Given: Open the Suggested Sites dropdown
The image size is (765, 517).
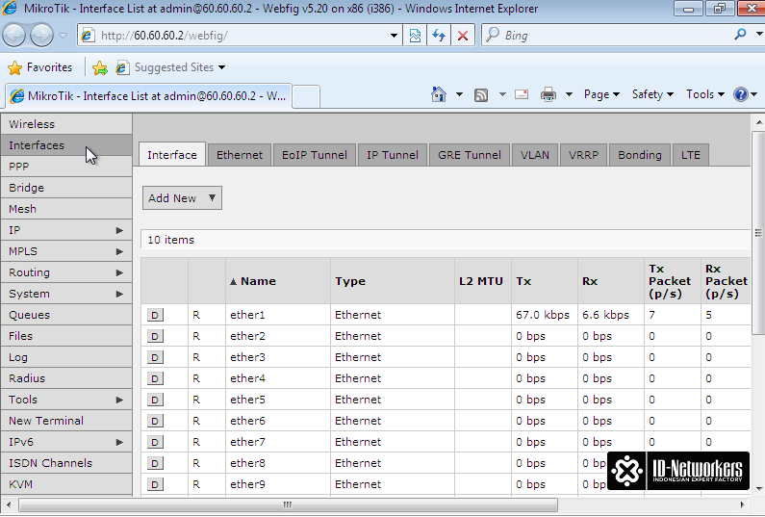Looking at the screenshot, I should (221, 67).
